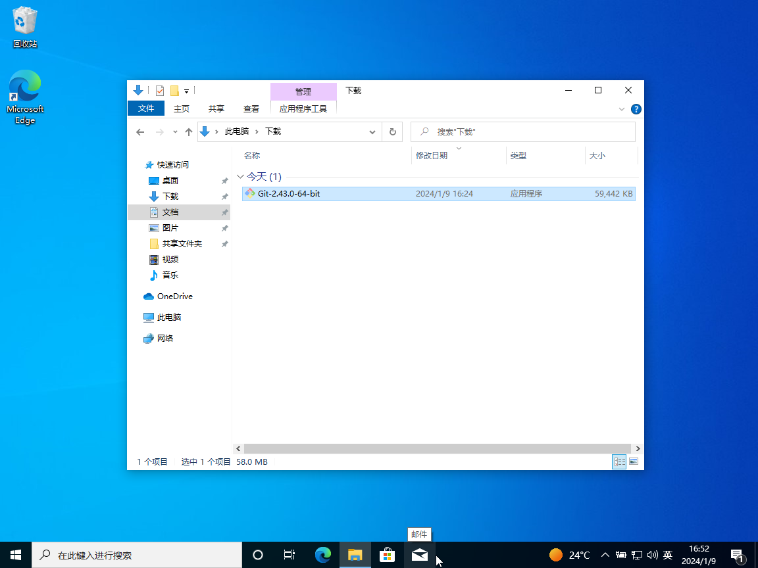This screenshot has height=568, width=758.
Task: Click the Git installer file icon
Action: [249, 194]
